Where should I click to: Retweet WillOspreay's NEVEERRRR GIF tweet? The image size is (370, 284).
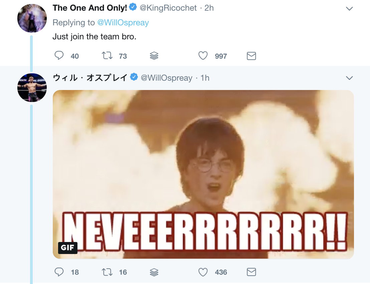[107, 272]
